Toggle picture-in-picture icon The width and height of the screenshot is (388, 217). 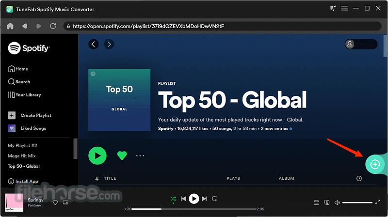click(65, 202)
